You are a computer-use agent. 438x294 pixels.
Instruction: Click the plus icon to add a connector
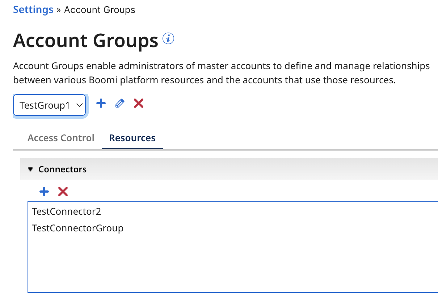44,192
